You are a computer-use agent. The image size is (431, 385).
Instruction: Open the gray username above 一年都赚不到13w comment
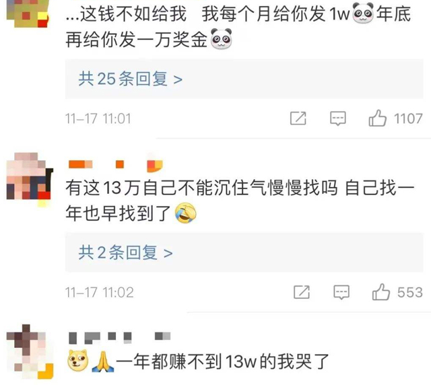point(120,338)
